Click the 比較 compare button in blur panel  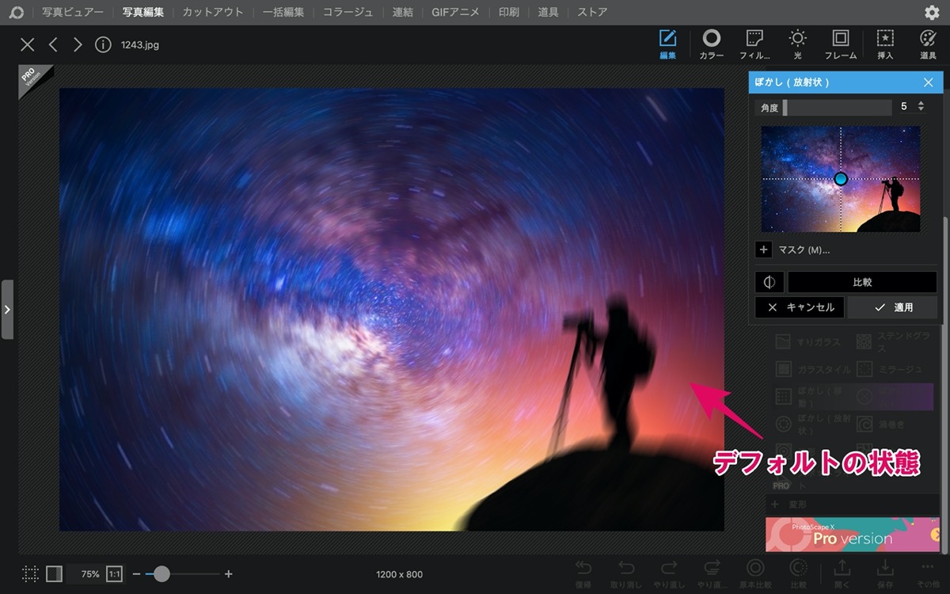pyautogui.click(x=862, y=283)
